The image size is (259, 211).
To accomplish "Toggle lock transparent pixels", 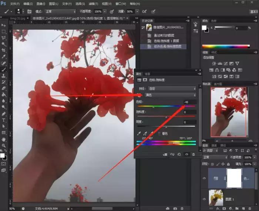I will click(213, 164).
